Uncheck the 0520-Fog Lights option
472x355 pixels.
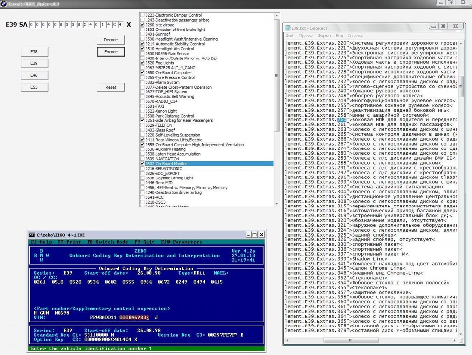click(142, 63)
